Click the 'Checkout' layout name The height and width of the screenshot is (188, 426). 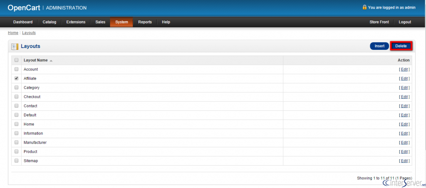point(32,97)
